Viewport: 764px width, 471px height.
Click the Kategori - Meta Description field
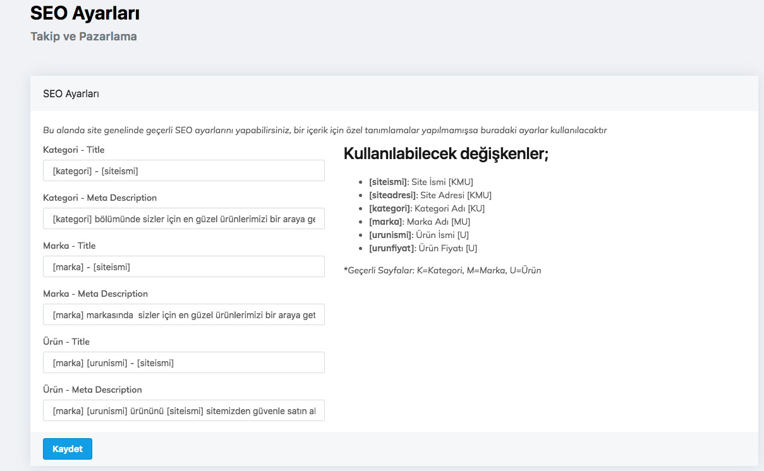183,218
